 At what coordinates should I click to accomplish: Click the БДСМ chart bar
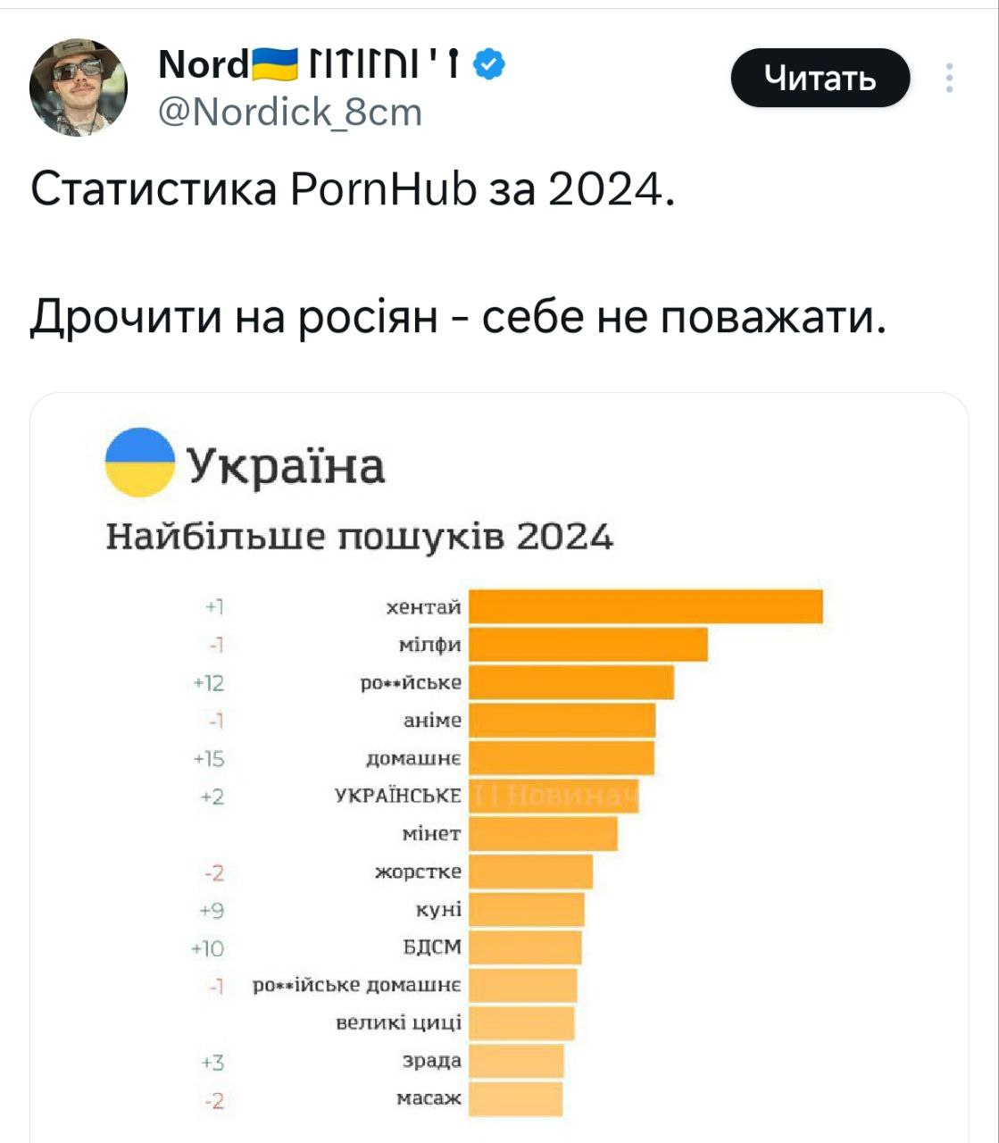525,947
